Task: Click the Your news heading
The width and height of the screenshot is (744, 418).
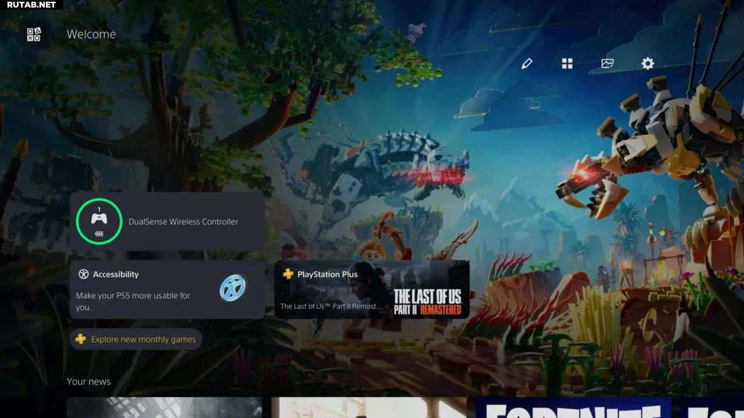Action: 88,381
